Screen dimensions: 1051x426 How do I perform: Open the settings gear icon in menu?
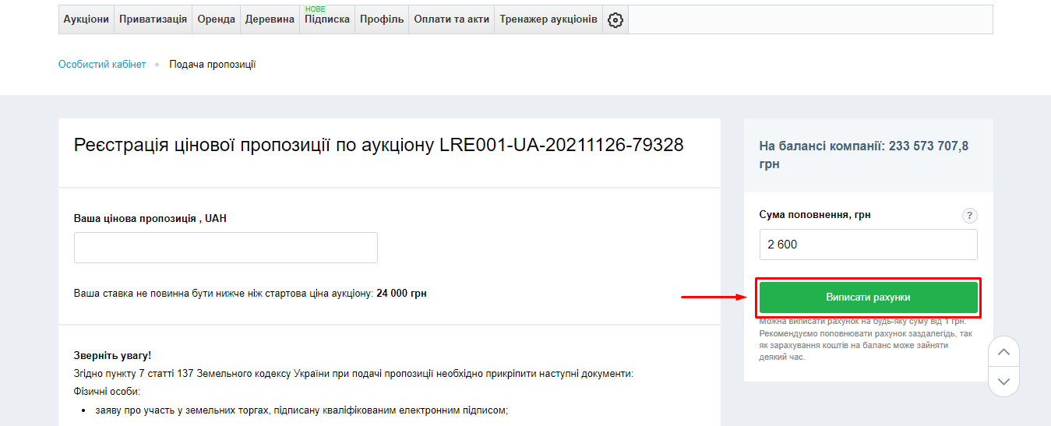pos(615,20)
